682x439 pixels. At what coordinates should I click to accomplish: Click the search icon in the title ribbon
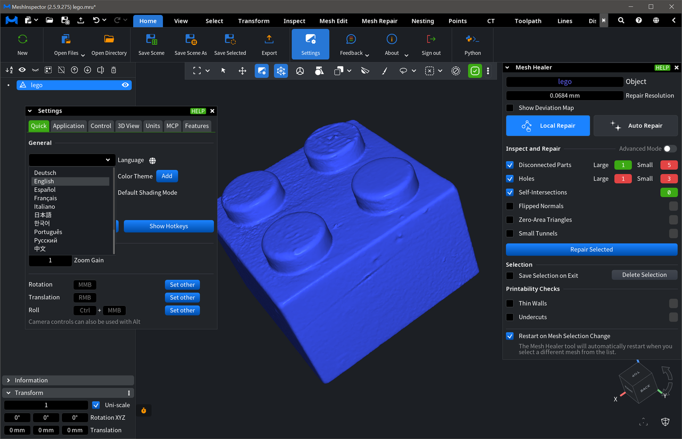pos(621,20)
